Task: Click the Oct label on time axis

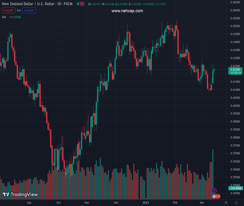Action: coord(59,203)
